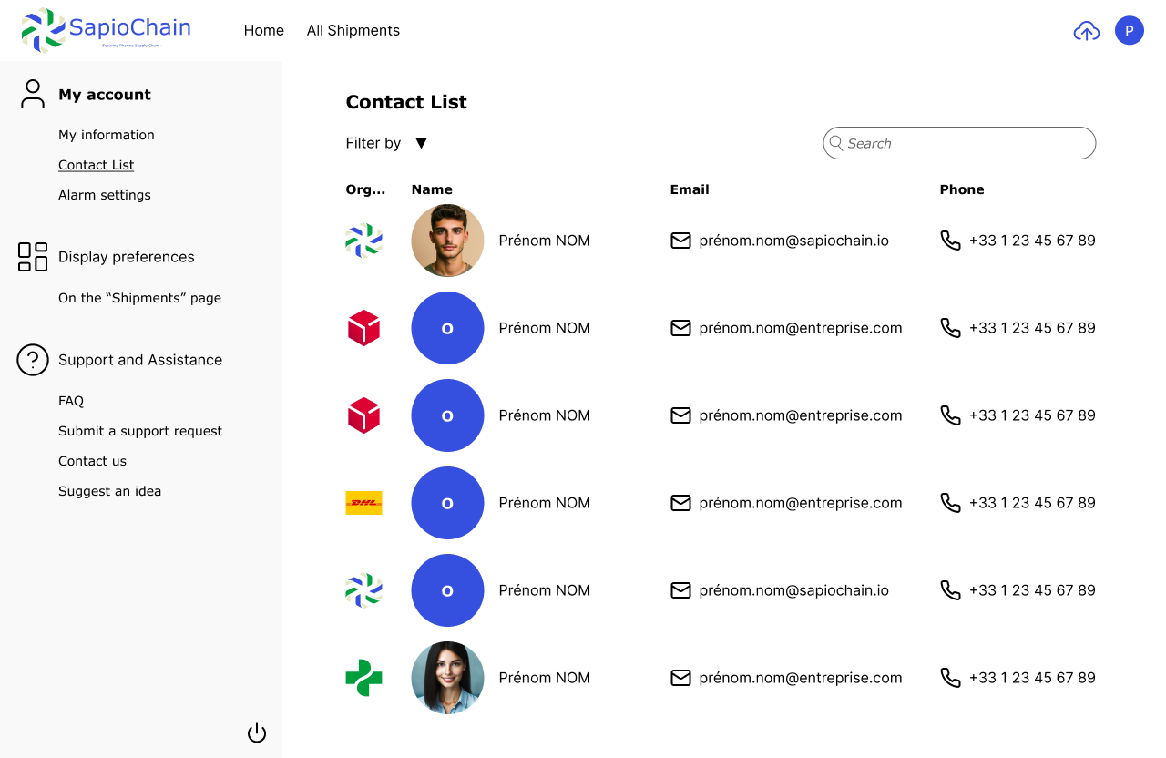Click the woman's profile photo thumbnail
The image size is (1166, 758).
coord(447,678)
